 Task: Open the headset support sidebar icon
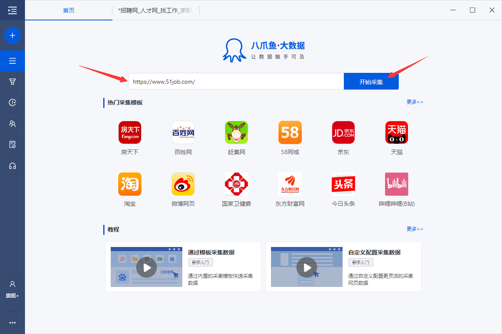pyautogui.click(x=12, y=166)
